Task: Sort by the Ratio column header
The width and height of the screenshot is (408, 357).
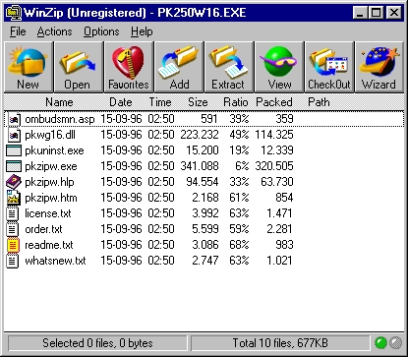Action: coord(235,102)
